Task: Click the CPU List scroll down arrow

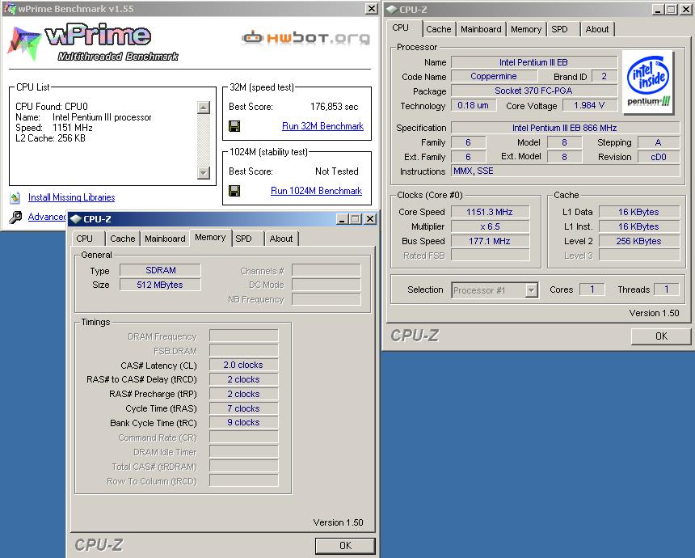Action: (203, 172)
